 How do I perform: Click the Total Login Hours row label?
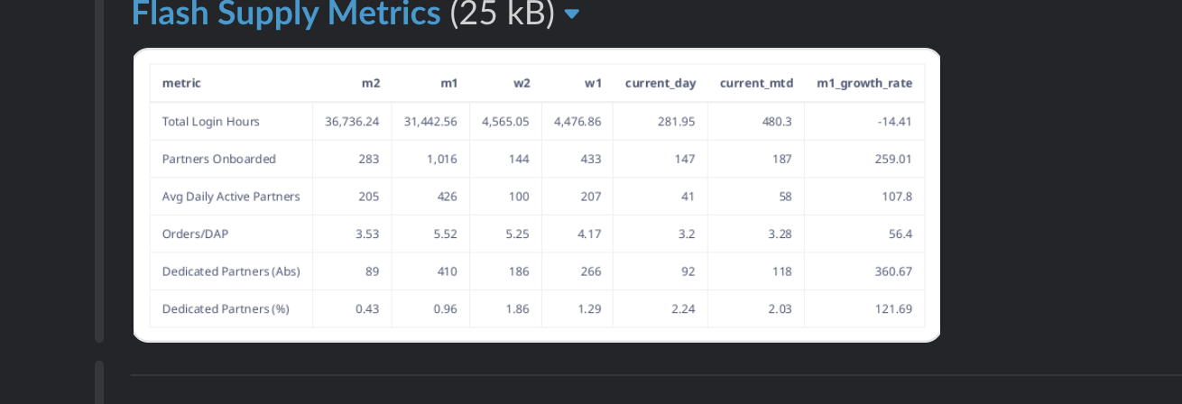pos(211,122)
